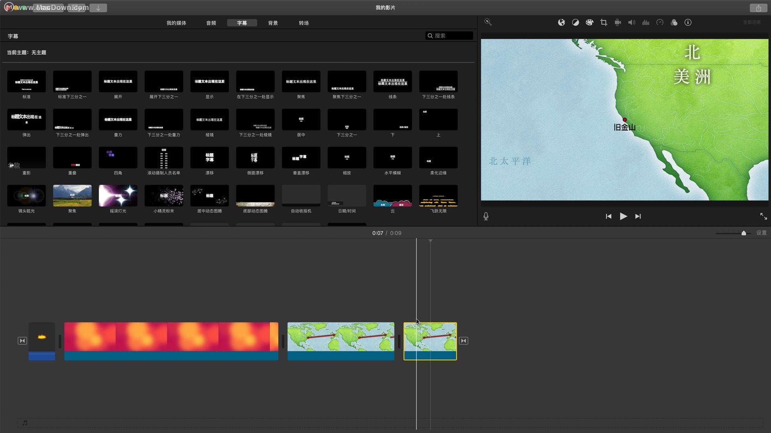Viewport: 771px width, 433px height.
Task: Open the video stabilization camera icon
Action: point(618,22)
